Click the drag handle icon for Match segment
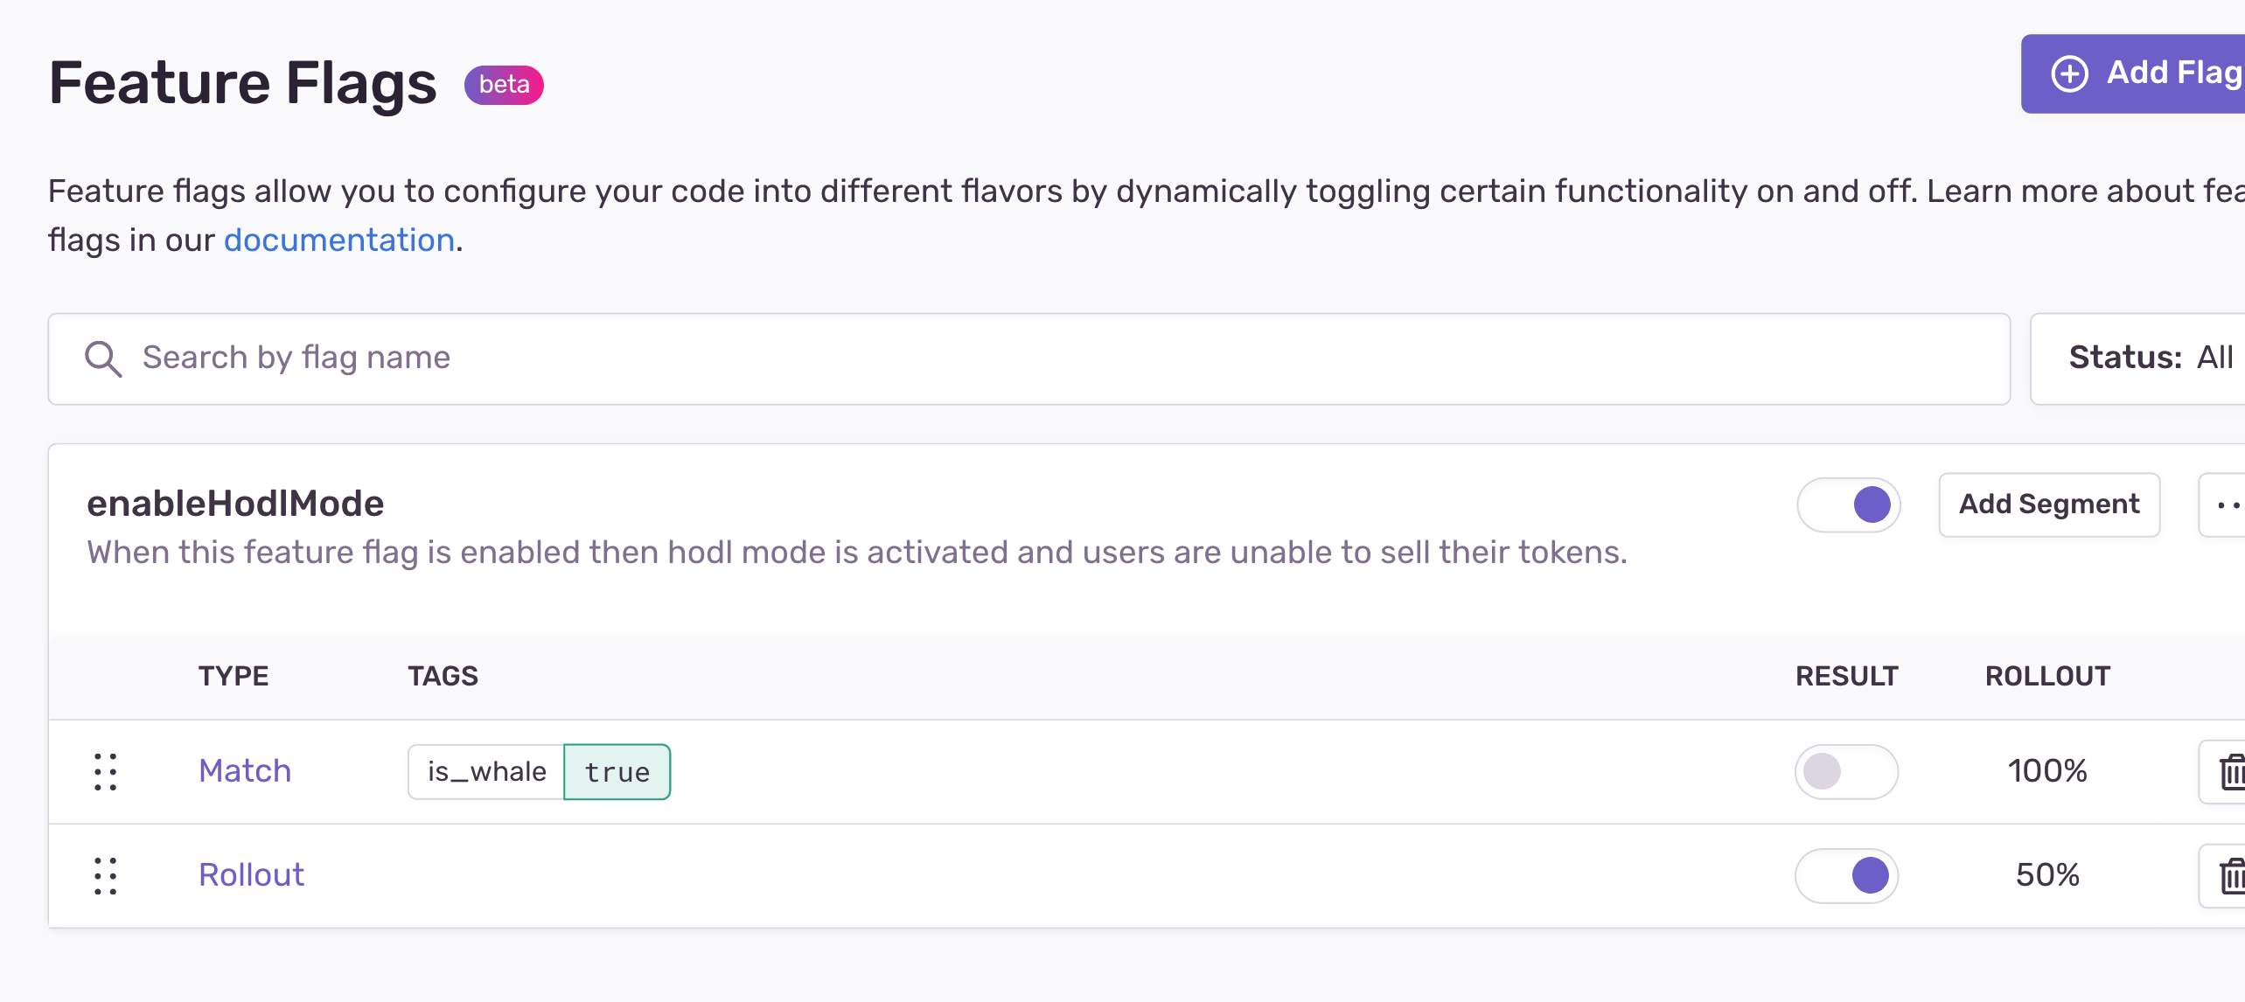This screenshot has height=1002, width=2245. pyautogui.click(x=105, y=770)
